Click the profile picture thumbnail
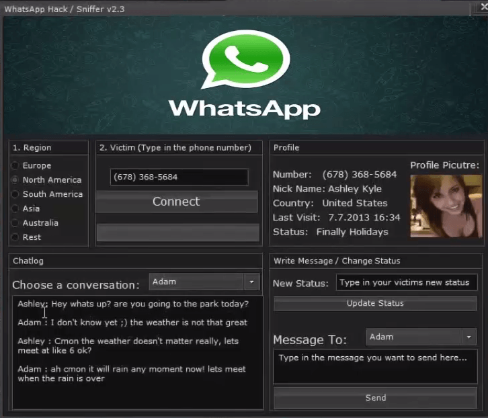 coord(446,206)
